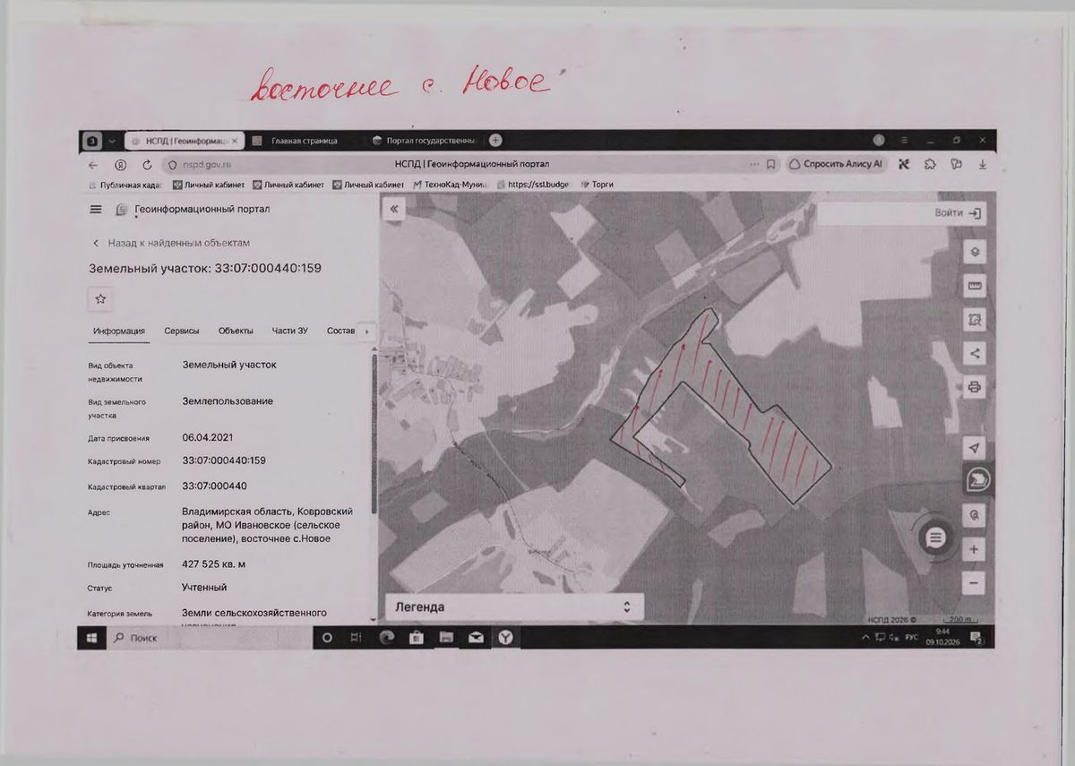Image resolution: width=1075 pixels, height=766 pixels.
Task: Launch Microsoft Edge from the taskbar
Action: point(386,637)
